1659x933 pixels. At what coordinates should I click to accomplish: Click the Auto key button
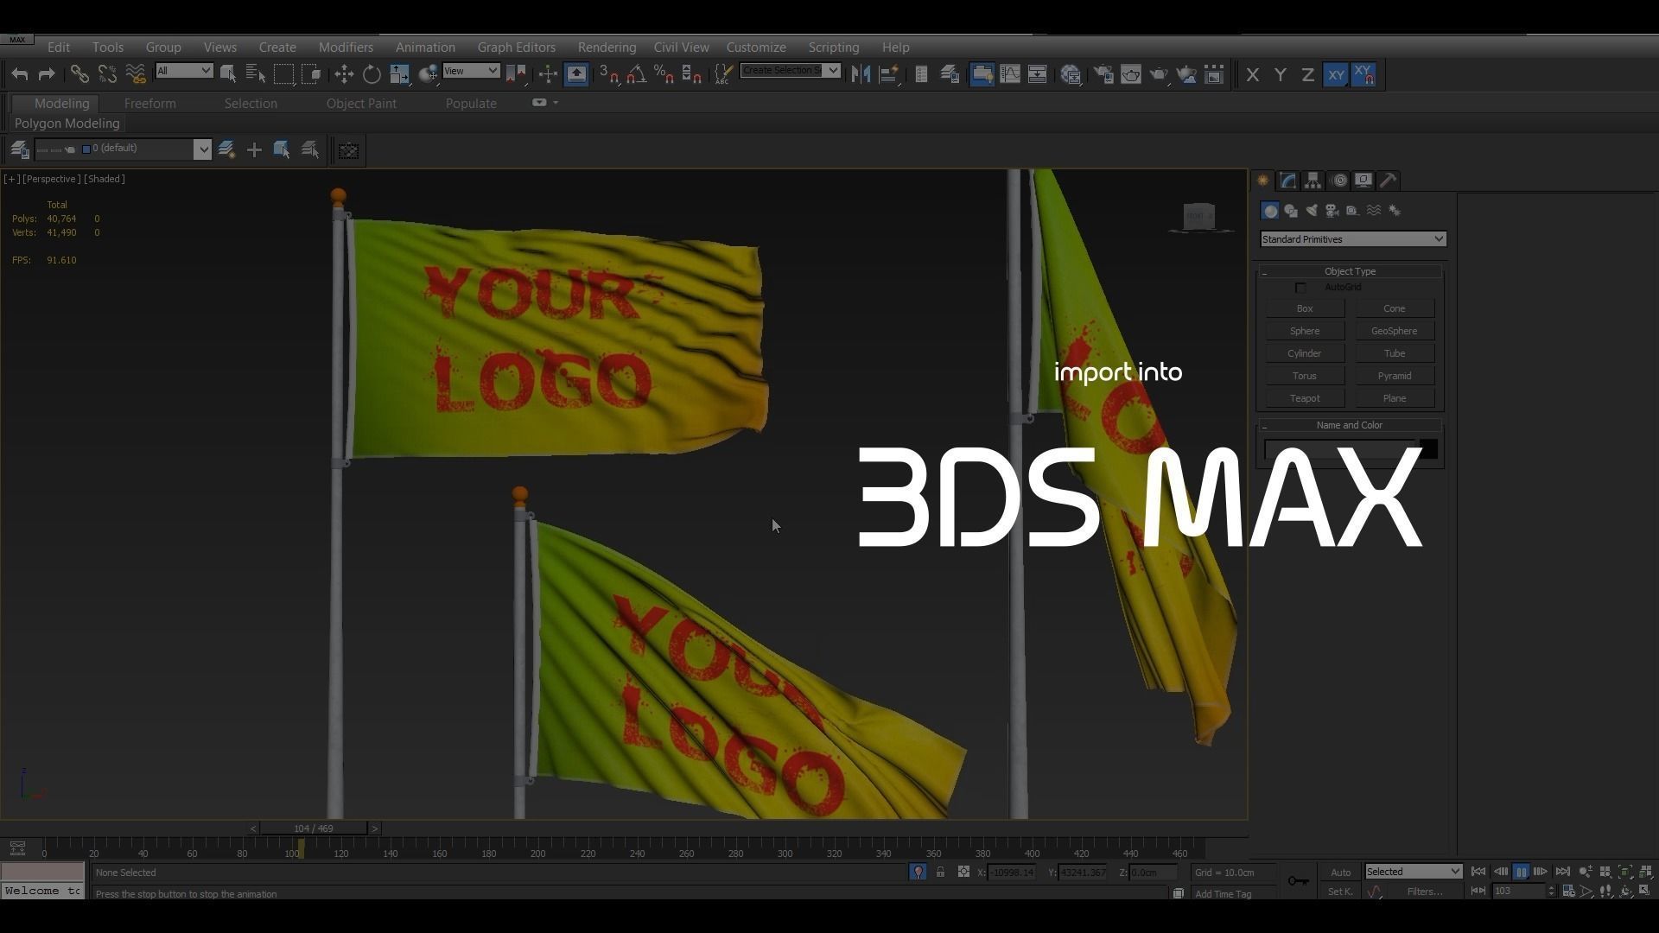click(x=1340, y=873)
